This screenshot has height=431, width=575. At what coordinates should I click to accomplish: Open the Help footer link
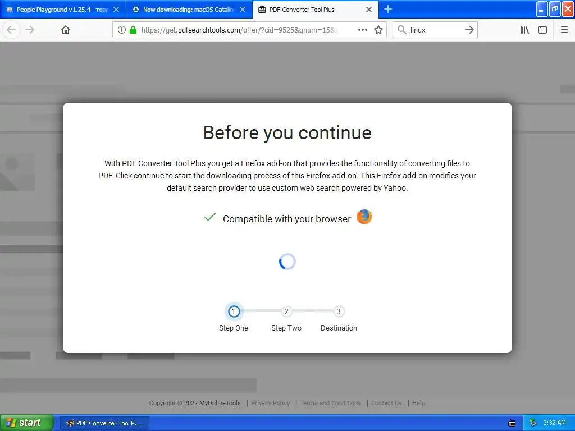(418, 403)
